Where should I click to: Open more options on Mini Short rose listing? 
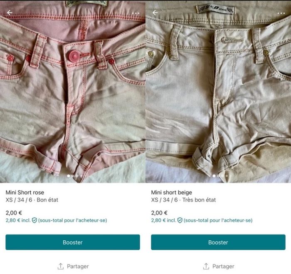pyautogui.click(x=136, y=13)
